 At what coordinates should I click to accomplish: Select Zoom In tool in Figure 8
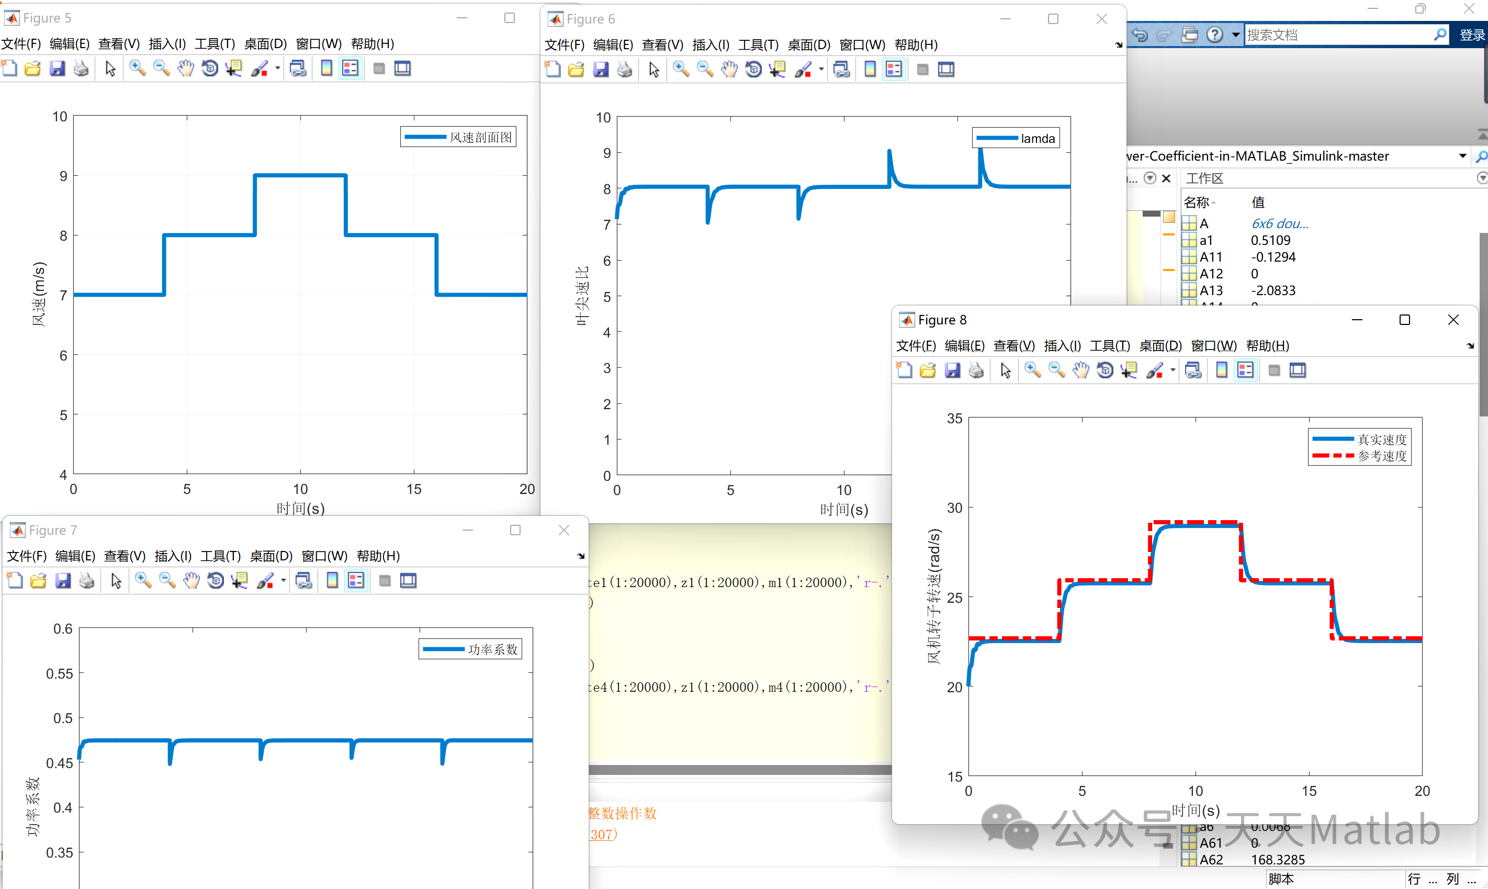(1032, 370)
